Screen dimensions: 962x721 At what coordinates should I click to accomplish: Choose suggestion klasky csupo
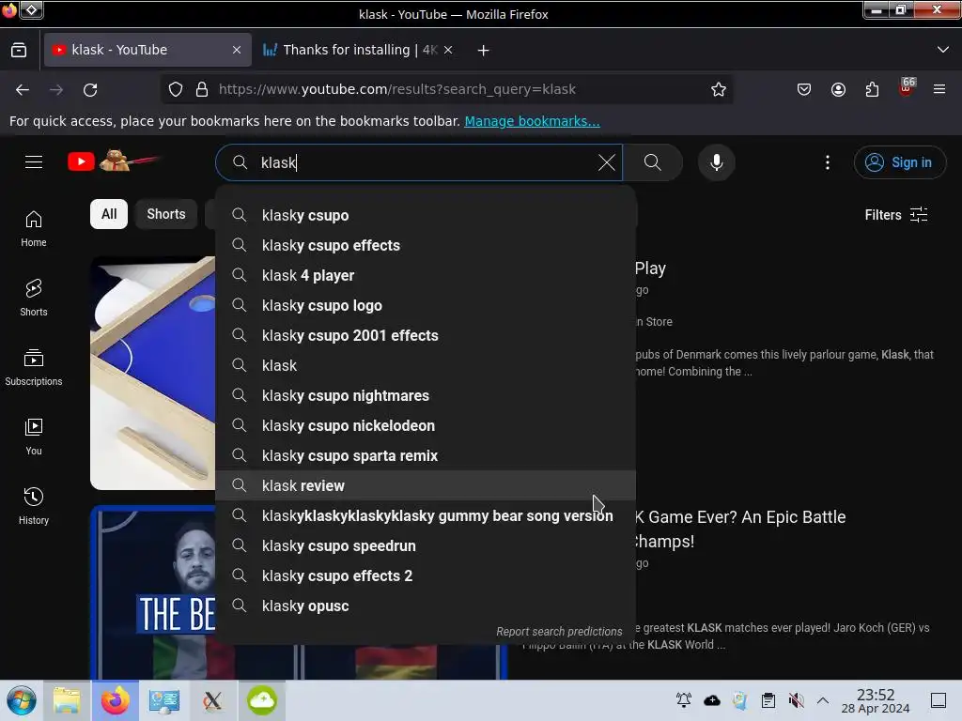(x=426, y=215)
